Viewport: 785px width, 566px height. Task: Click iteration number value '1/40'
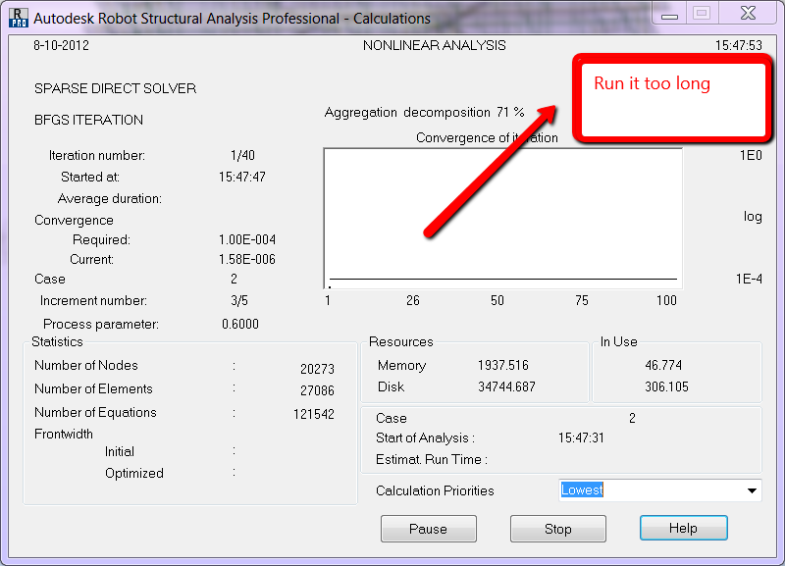tap(242, 156)
